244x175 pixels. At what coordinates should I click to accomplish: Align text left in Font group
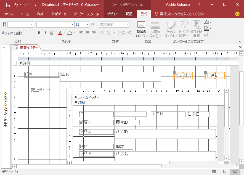click(x=81, y=33)
